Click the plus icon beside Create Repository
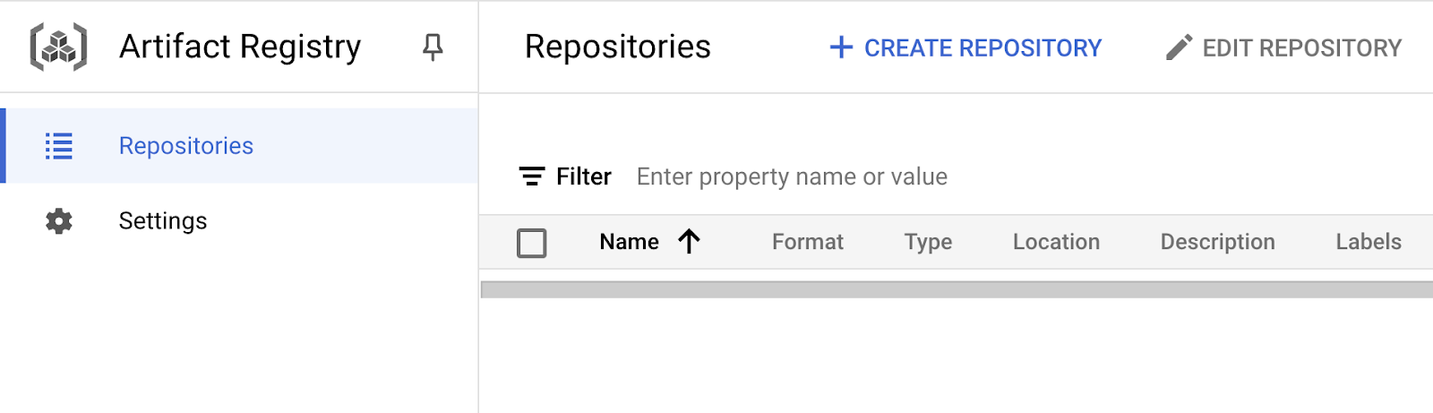1433x413 pixels. tap(841, 47)
